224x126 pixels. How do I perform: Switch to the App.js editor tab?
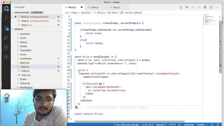click(x=116, y=7)
